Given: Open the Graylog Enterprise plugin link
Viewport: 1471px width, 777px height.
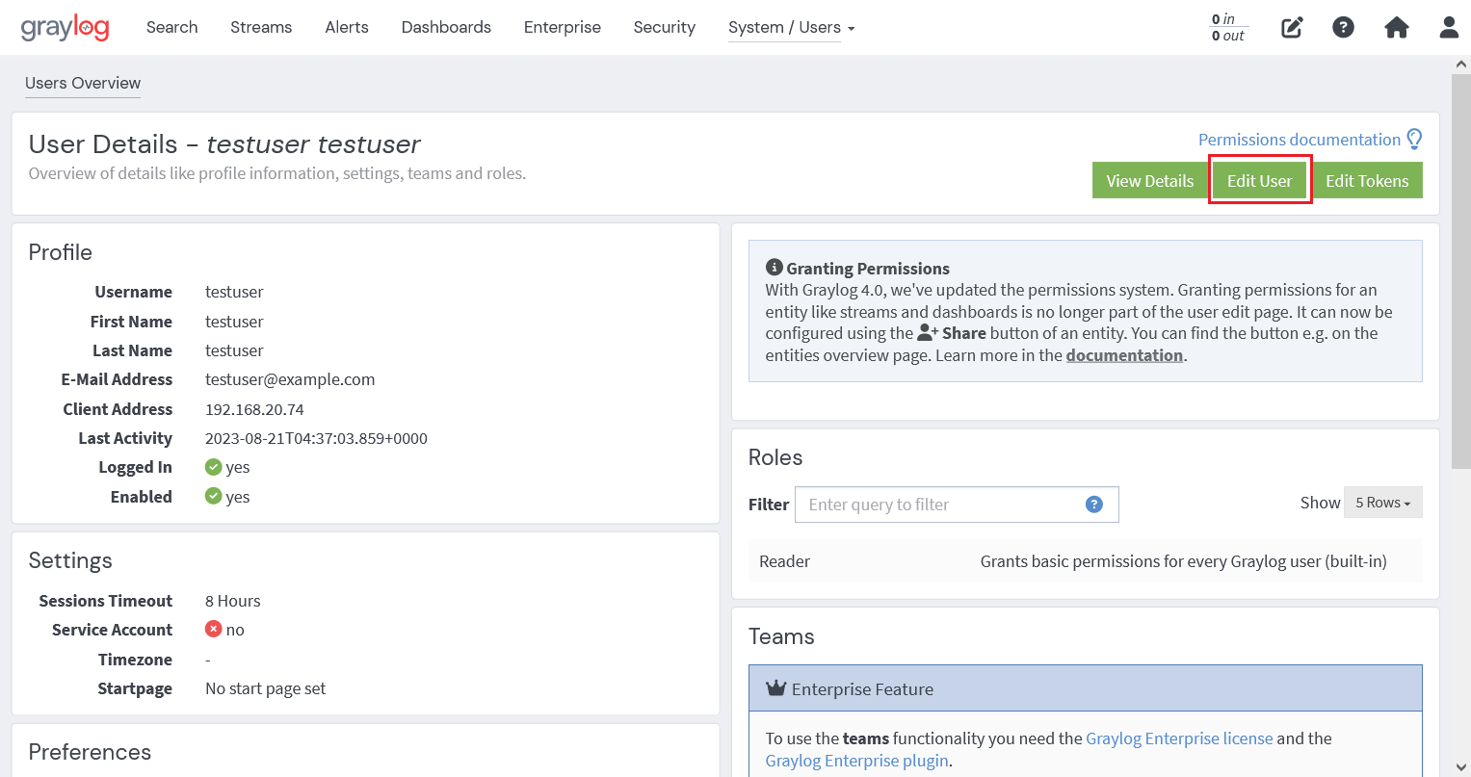Looking at the screenshot, I should (857, 761).
